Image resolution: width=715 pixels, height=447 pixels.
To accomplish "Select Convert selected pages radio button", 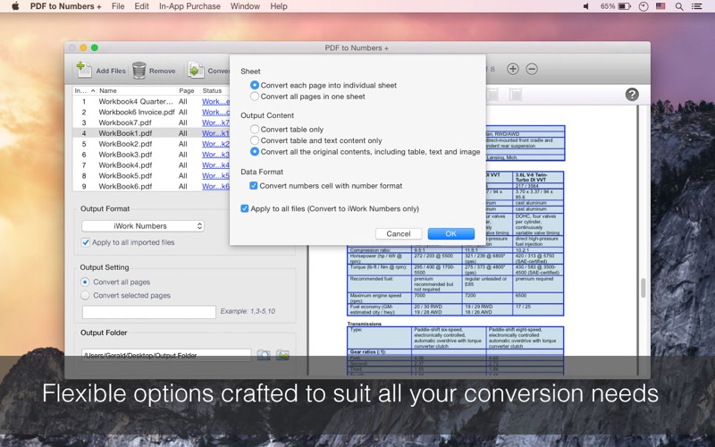I will [x=85, y=295].
